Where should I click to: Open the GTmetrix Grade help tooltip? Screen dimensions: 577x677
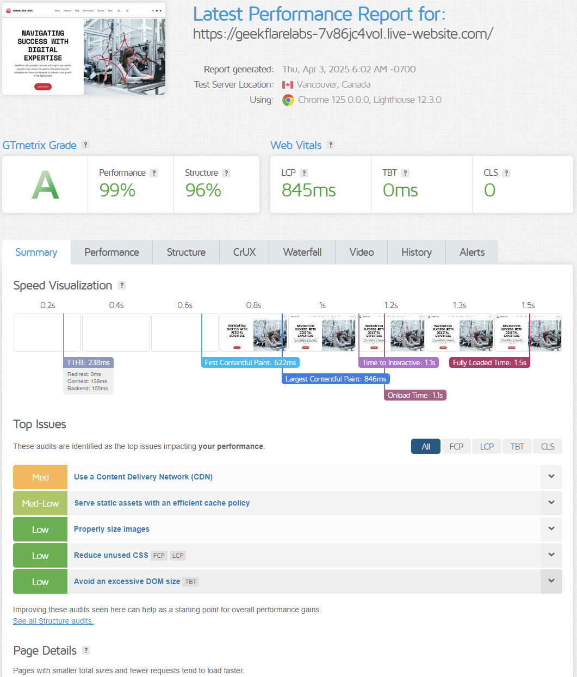tap(85, 145)
